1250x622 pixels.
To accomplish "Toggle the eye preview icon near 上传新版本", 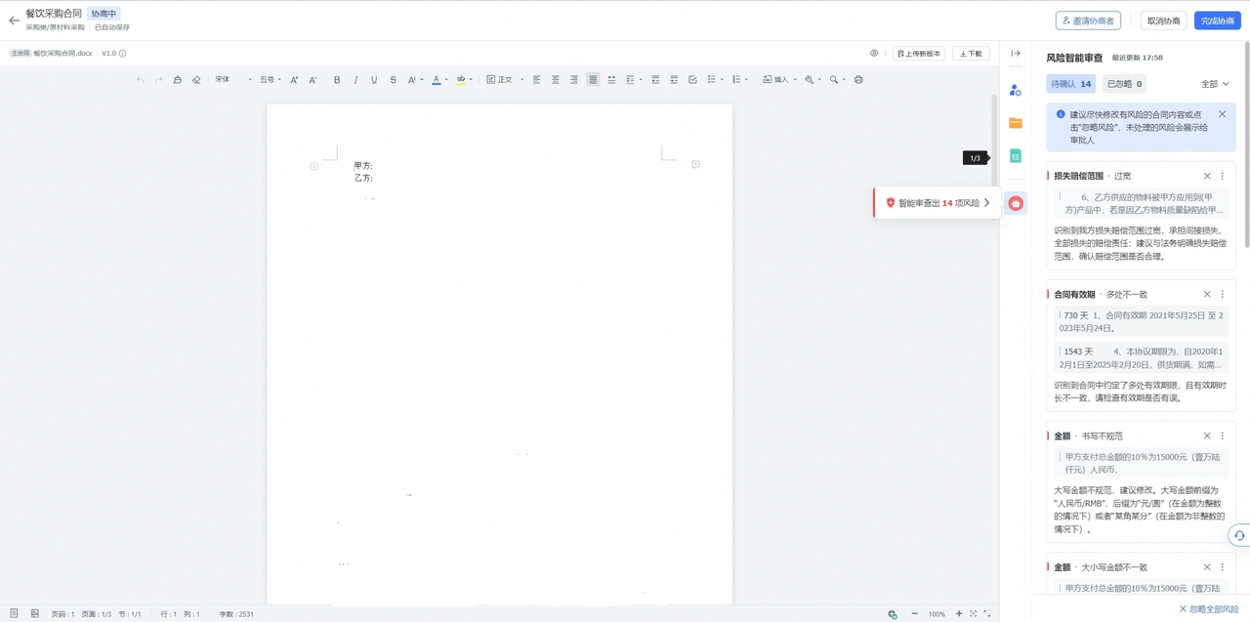I will pyautogui.click(x=874, y=54).
